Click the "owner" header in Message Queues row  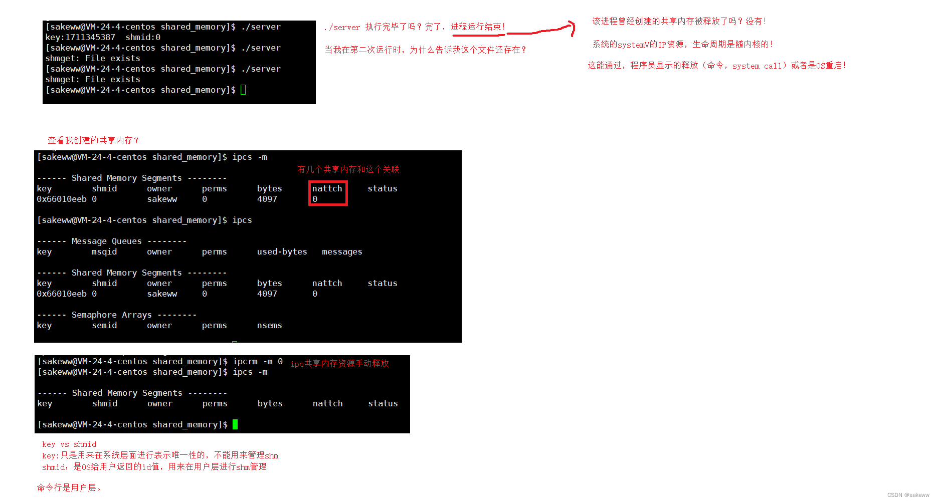tap(159, 252)
